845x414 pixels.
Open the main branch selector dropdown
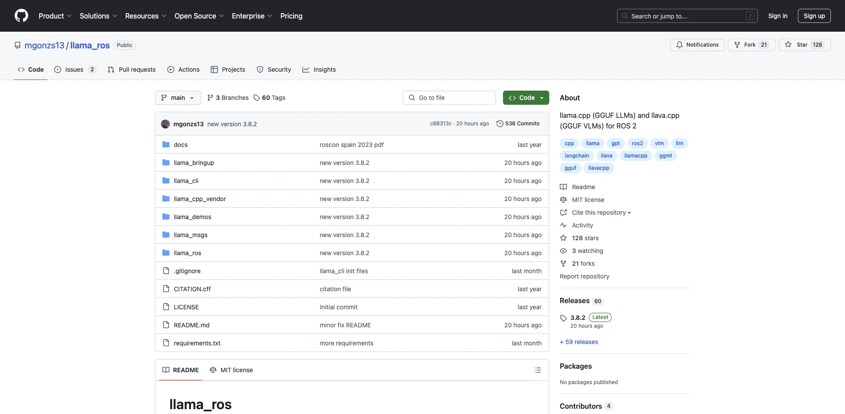click(x=178, y=98)
